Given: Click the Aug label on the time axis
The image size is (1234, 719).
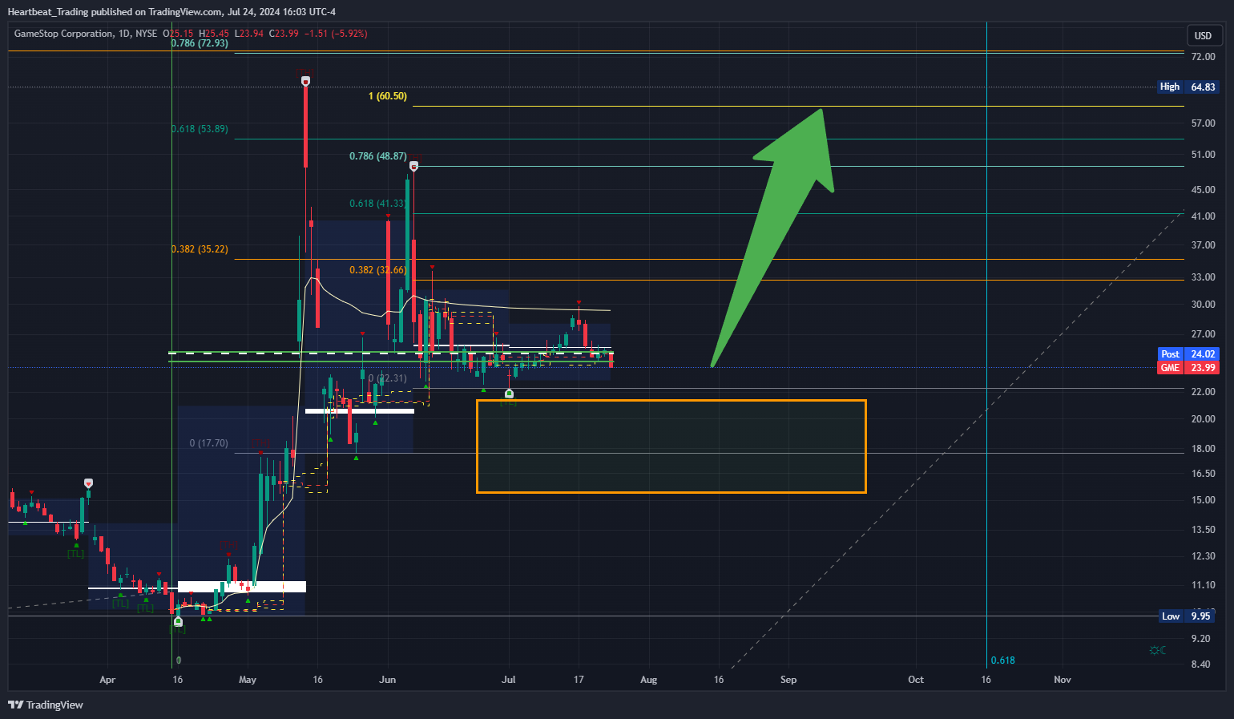Looking at the screenshot, I should [649, 680].
